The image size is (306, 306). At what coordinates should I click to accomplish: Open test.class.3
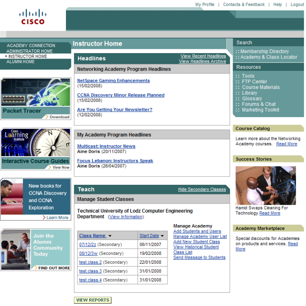[x=90, y=271]
